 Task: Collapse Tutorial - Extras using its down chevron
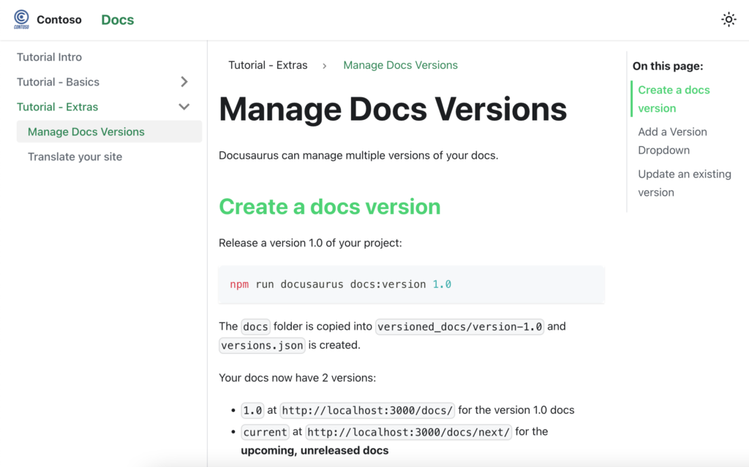coord(184,107)
